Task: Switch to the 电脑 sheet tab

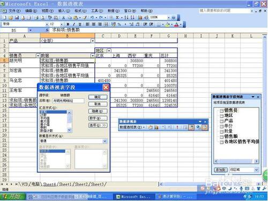Action: point(35,184)
